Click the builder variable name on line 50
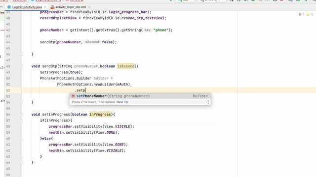316x177 pixels. (x=101, y=78)
